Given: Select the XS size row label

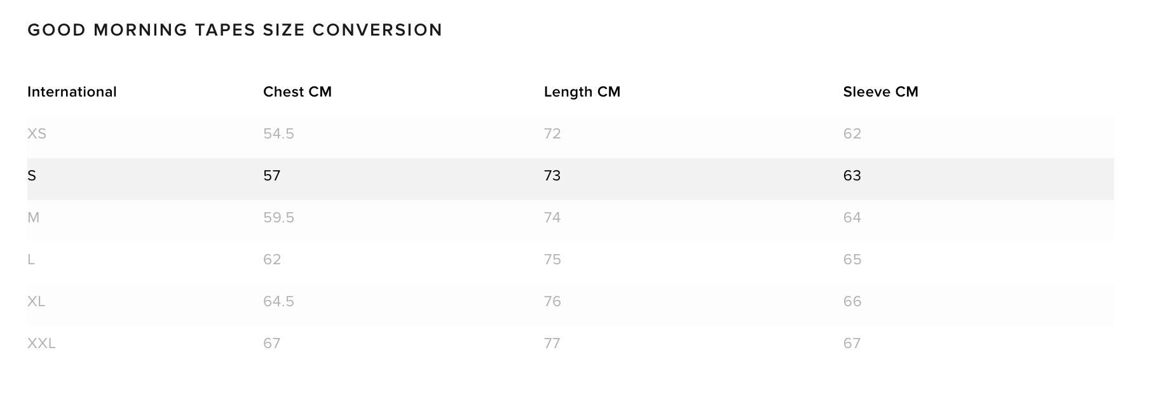Looking at the screenshot, I should pyautogui.click(x=37, y=134).
